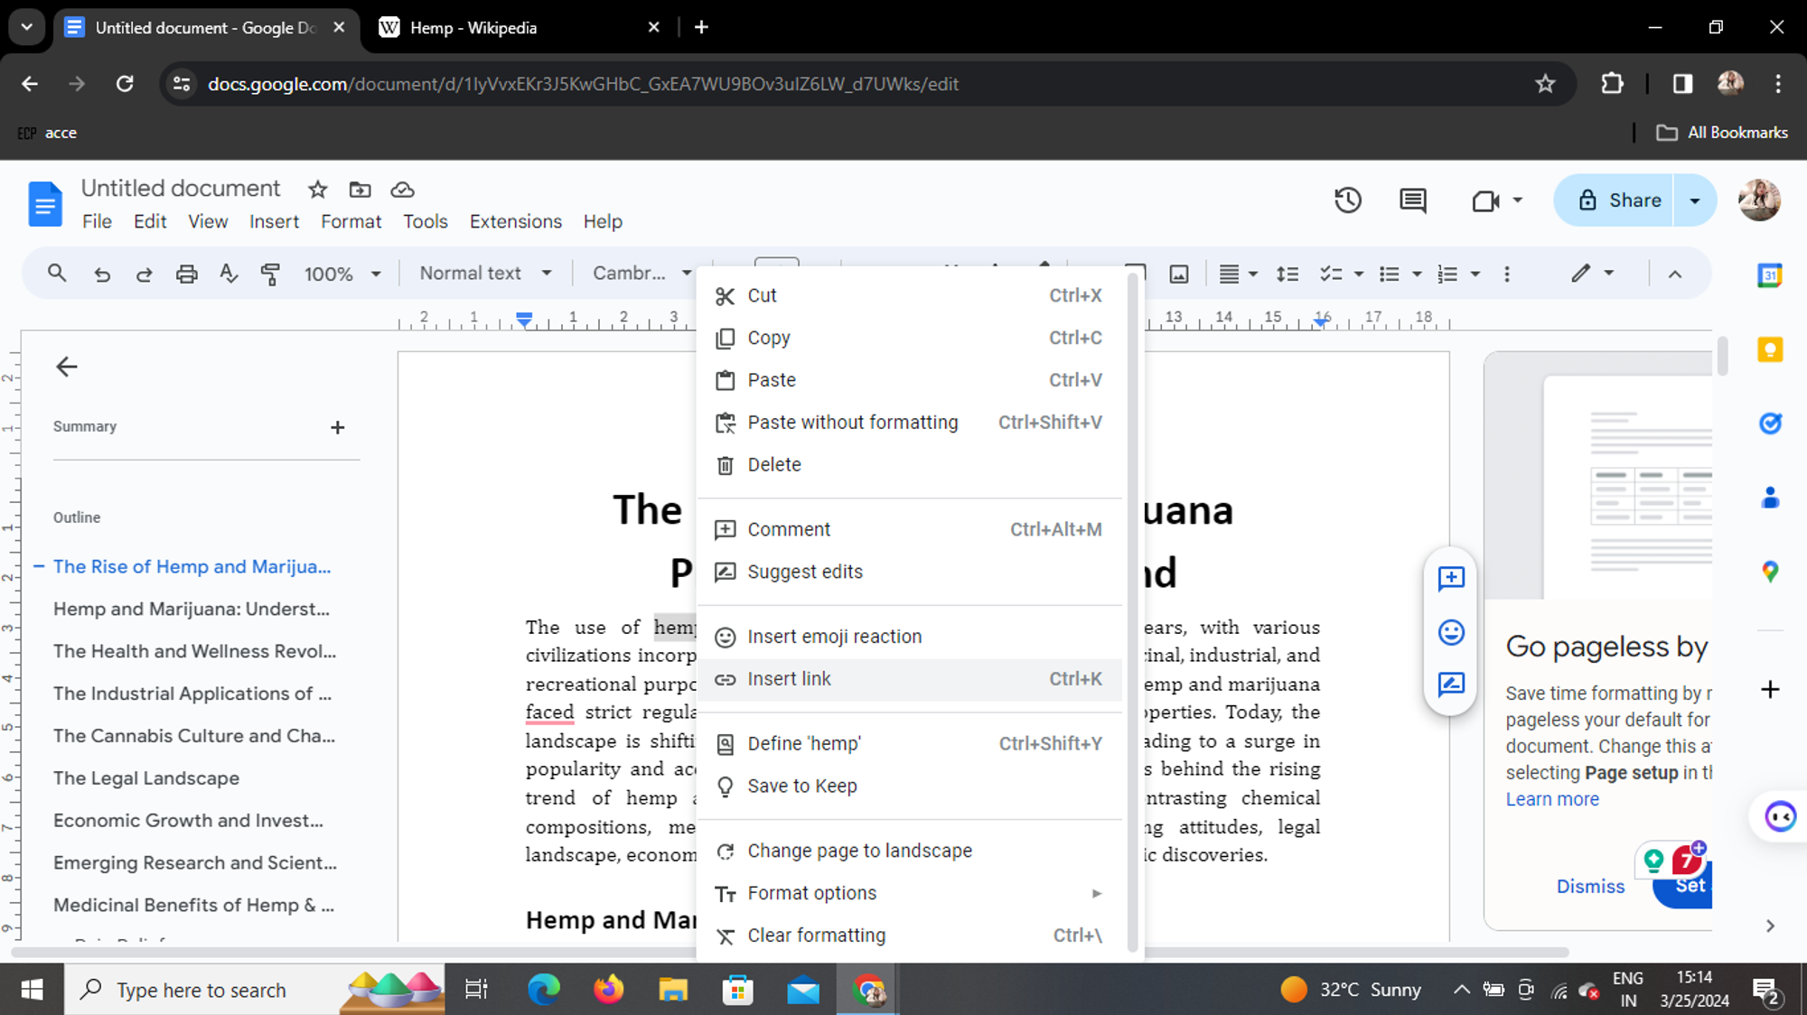Open Normal text style dropdown
Viewport: 1807px width, 1015px height.
pyautogui.click(x=485, y=274)
